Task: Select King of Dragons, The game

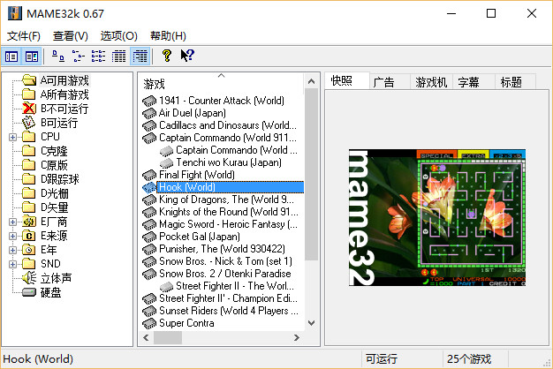Action: point(226,200)
